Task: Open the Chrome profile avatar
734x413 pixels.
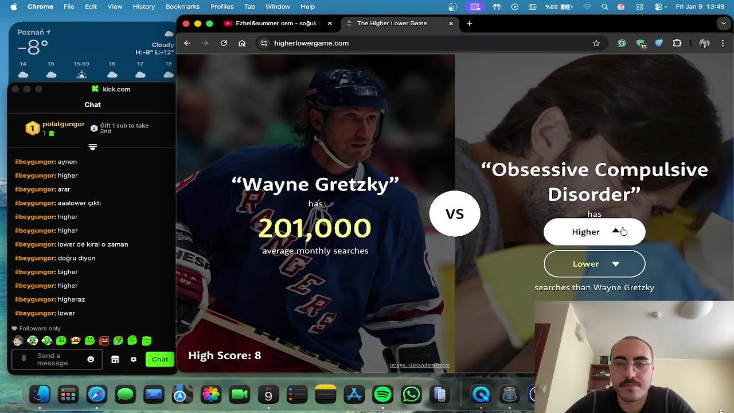Action: tap(705, 43)
